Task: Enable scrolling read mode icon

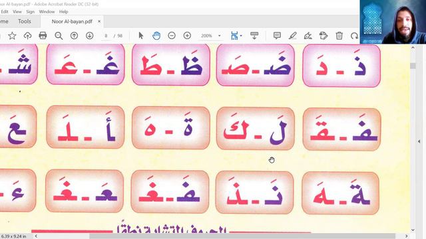Action: 254,36
